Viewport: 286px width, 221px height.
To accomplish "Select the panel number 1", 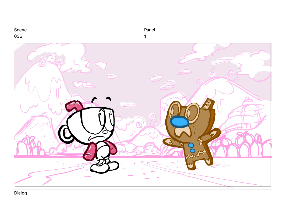I will point(145,36).
